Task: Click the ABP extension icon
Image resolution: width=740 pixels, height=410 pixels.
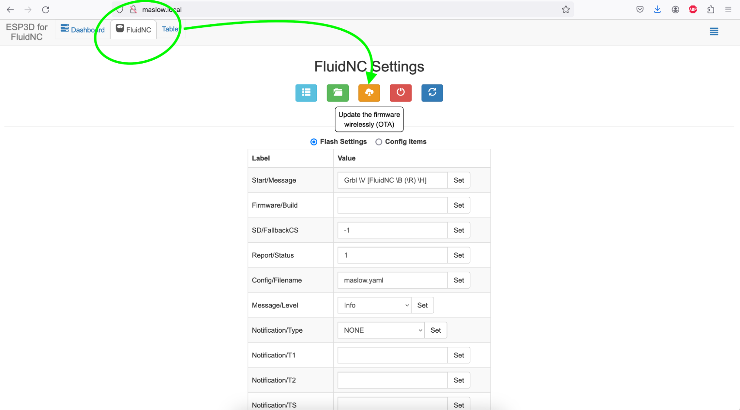Action: pos(693,10)
